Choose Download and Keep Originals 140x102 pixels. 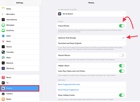[x=91, y=43]
